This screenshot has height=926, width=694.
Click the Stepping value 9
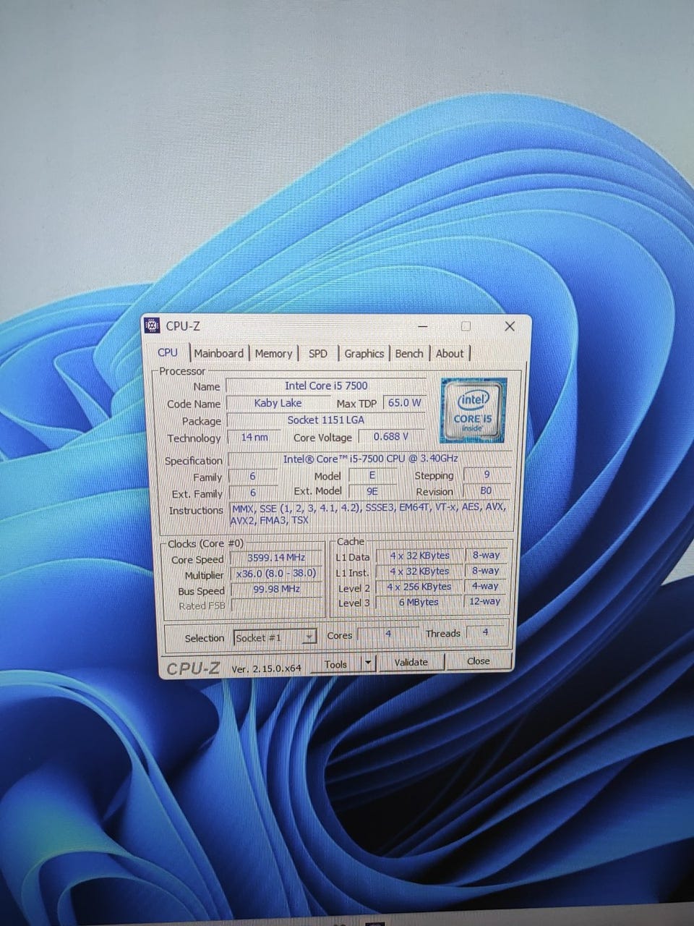[x=487, y=475]
